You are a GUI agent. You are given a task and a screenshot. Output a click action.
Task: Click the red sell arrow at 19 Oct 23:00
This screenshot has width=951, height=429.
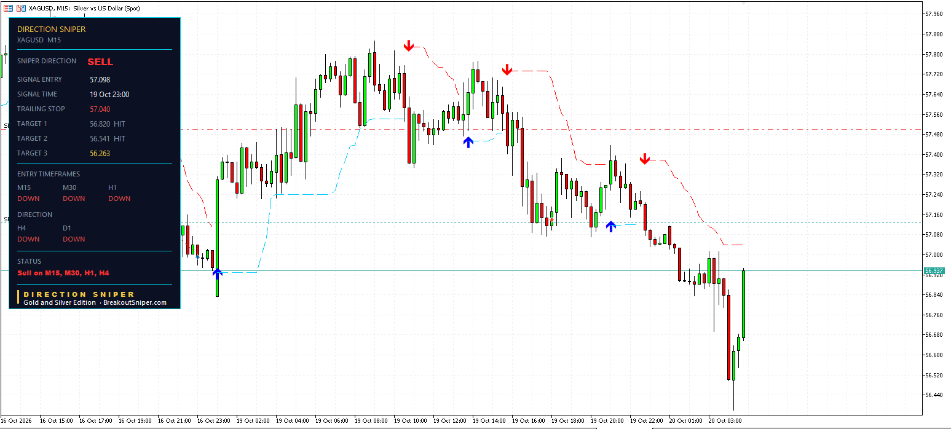click(644, 159)
